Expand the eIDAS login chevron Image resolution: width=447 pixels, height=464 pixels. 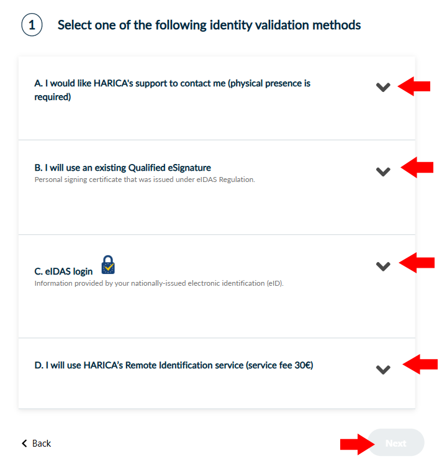[383, 266]
